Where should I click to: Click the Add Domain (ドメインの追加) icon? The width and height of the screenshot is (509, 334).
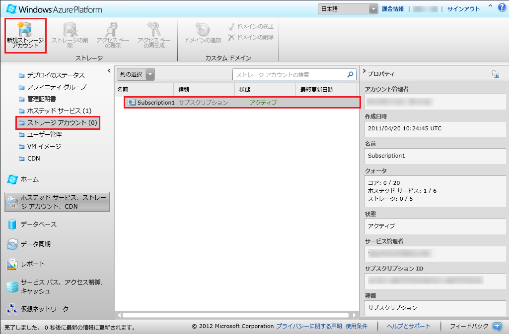(203, 29)
